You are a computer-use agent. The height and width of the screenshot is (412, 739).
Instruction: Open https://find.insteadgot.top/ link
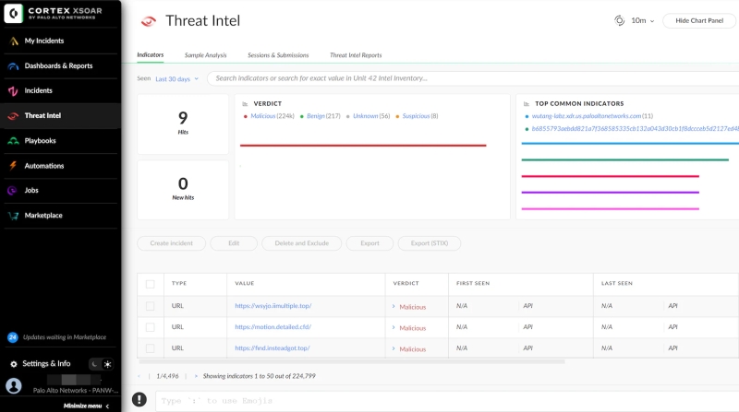[x=273, y=348]
